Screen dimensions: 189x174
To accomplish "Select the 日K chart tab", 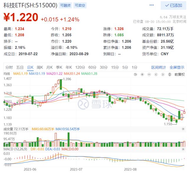I will tap(30, 67).
